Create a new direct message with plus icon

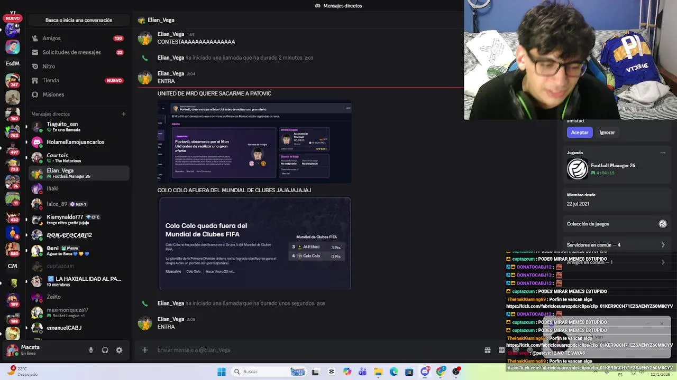(123, 114)
